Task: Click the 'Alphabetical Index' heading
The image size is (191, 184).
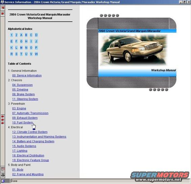Action: point(20,29)
